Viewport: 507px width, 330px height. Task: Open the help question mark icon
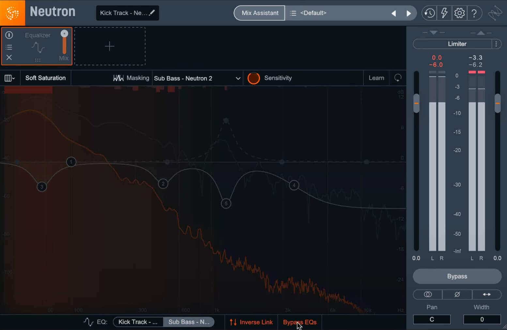click(x=474, y=13)
